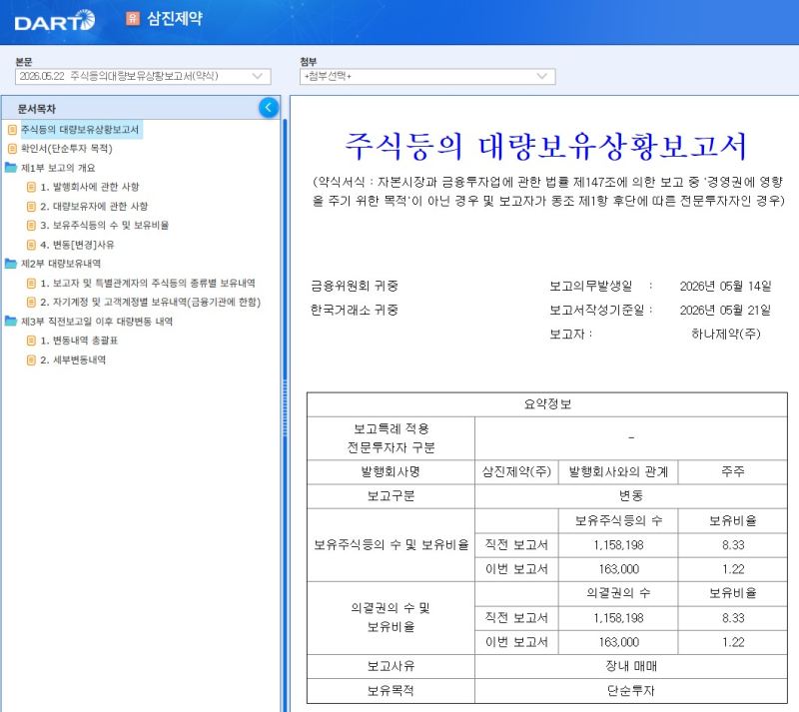Click the 단순투자 cell in 보유목적 row
Screen dimensions: 799x712
(631, 691)
